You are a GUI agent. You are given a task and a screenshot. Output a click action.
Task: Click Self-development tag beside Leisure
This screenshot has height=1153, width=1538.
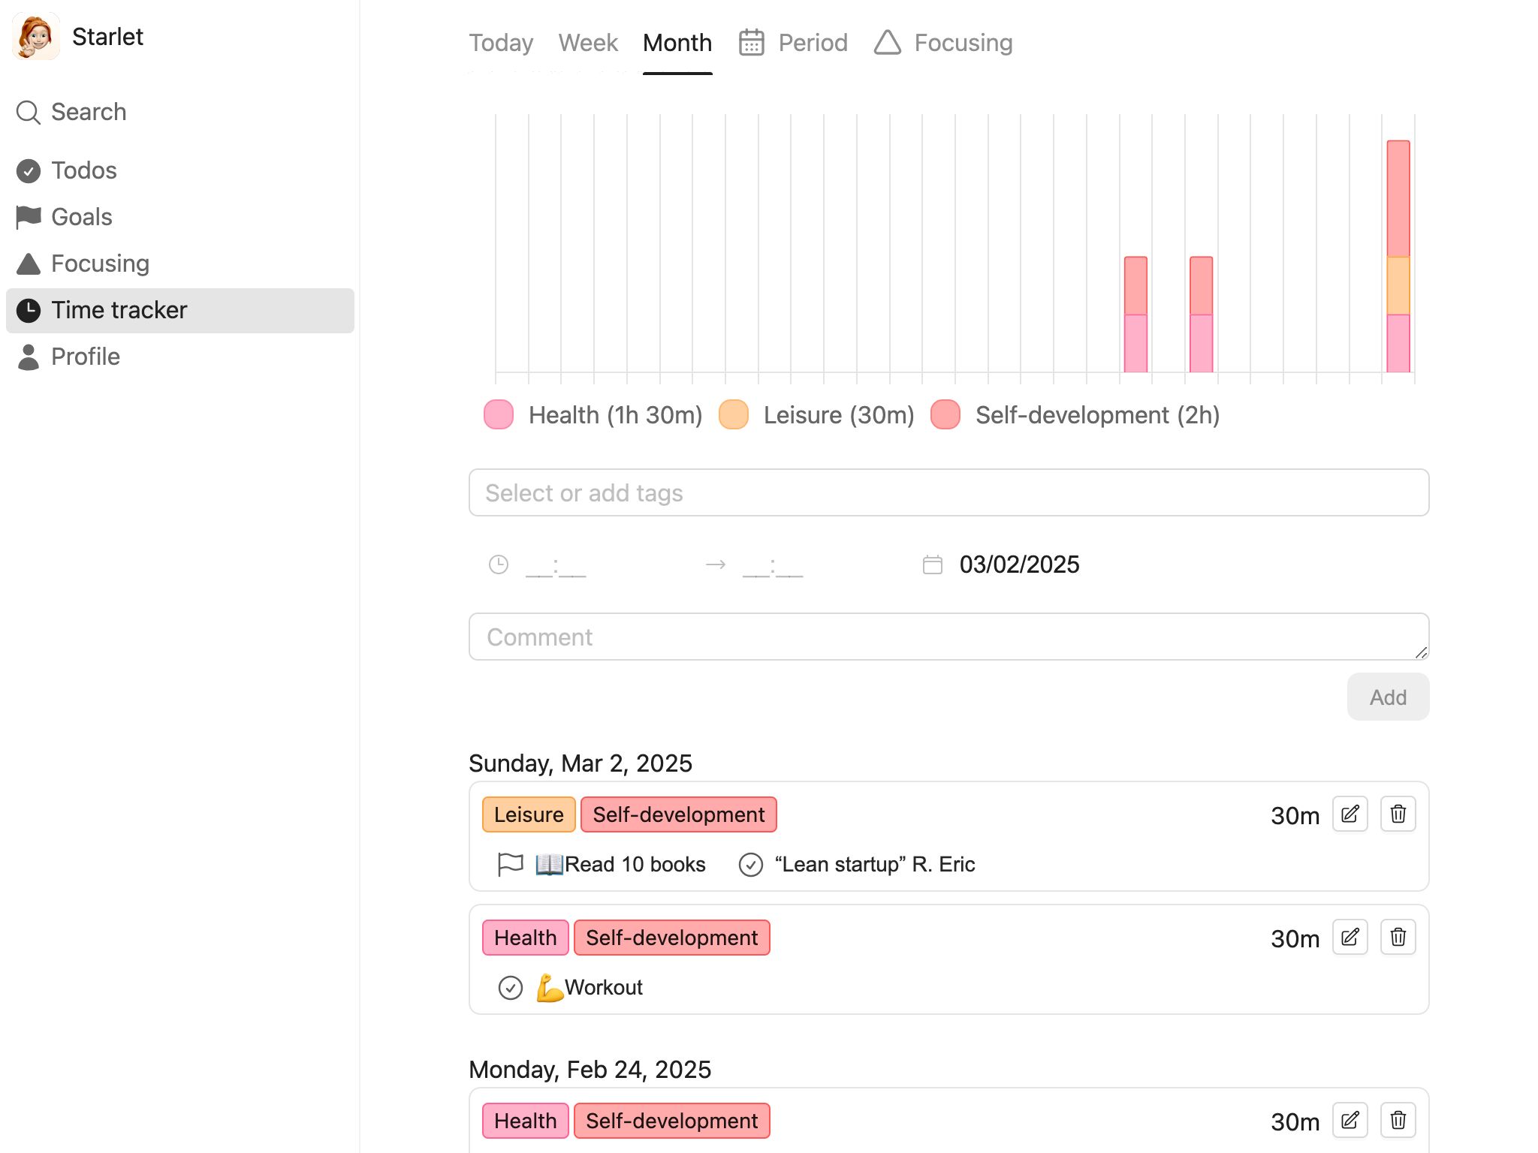click(x=678, y=814)
